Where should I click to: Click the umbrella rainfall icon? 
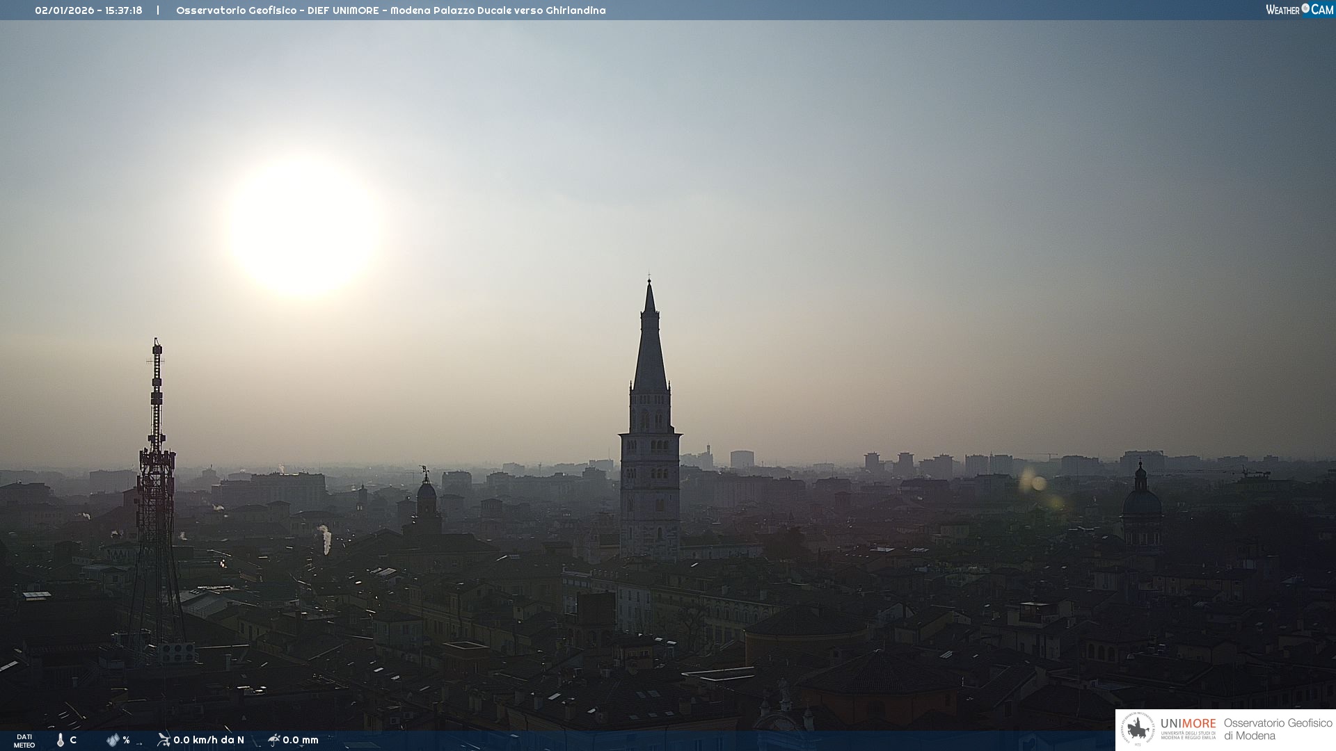pyautogui.click(x=274, y=740)
